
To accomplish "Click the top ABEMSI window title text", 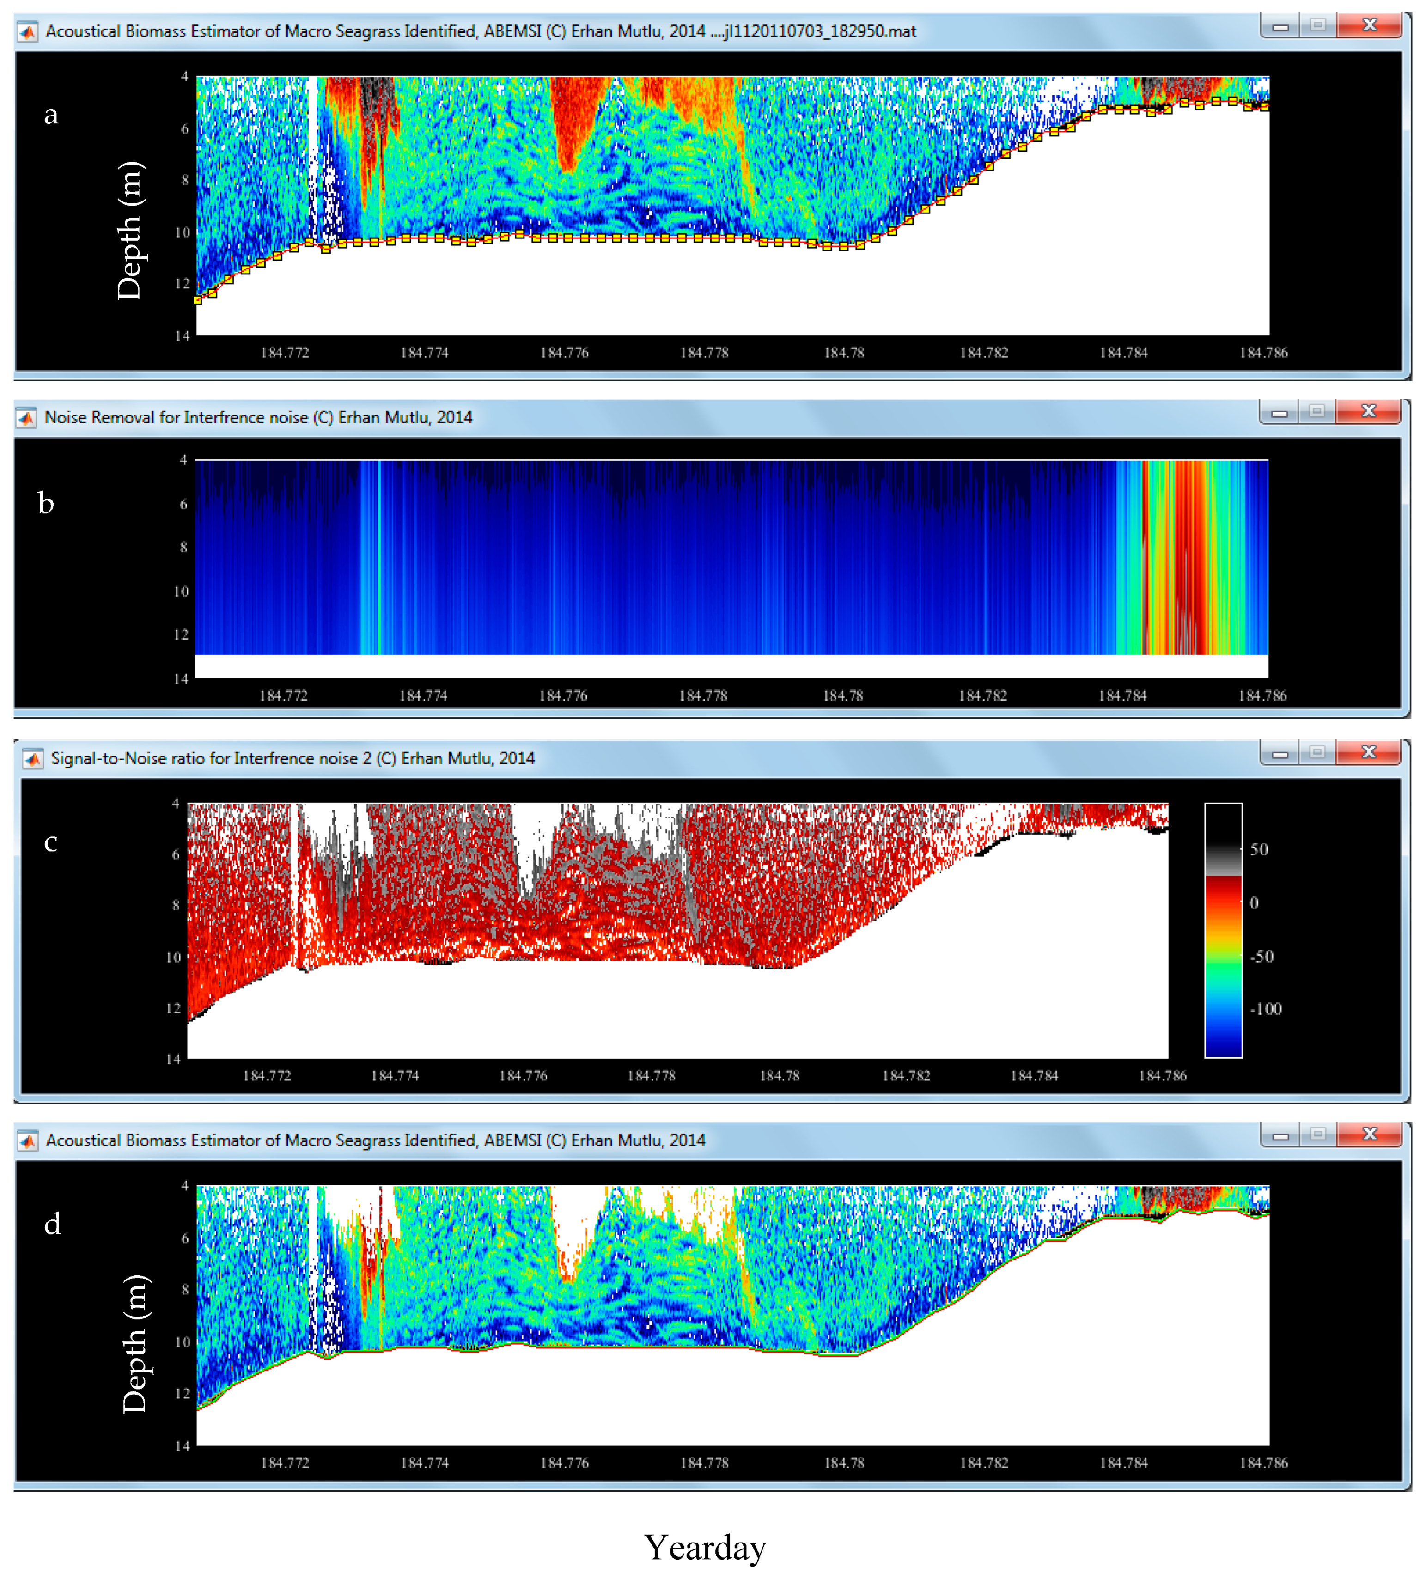I will click(481, 32).
